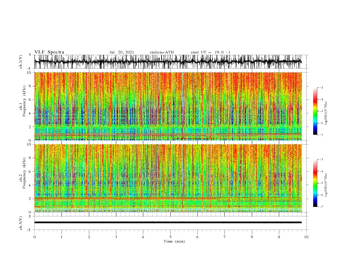Screen dimensions: 345x266
Task: Click the ch.1 voltage waveform trace panel
Action: pyautogui.click(x=171, y=62)
